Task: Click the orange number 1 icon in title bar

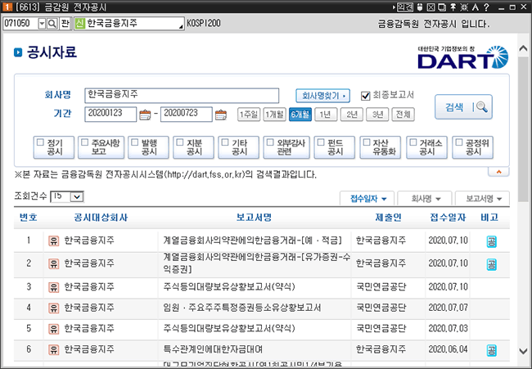Action: coord(7,7)
